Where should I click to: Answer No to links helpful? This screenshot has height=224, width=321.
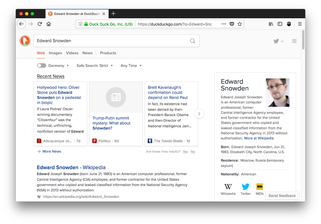point(193,151)
